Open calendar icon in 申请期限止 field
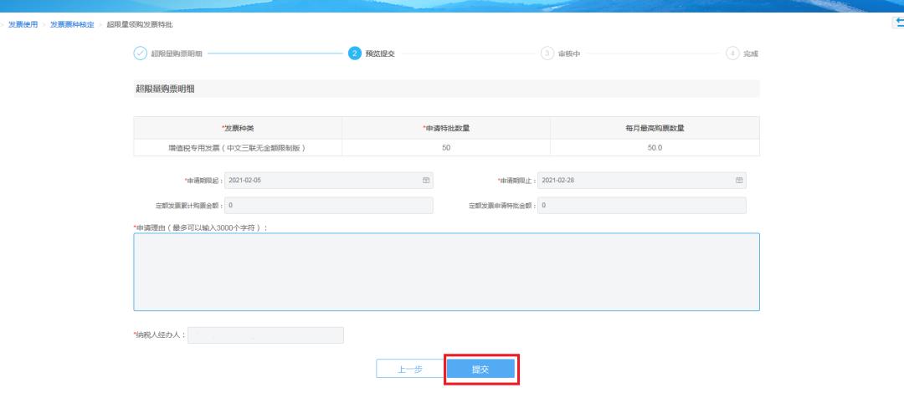 click(739, 180)
